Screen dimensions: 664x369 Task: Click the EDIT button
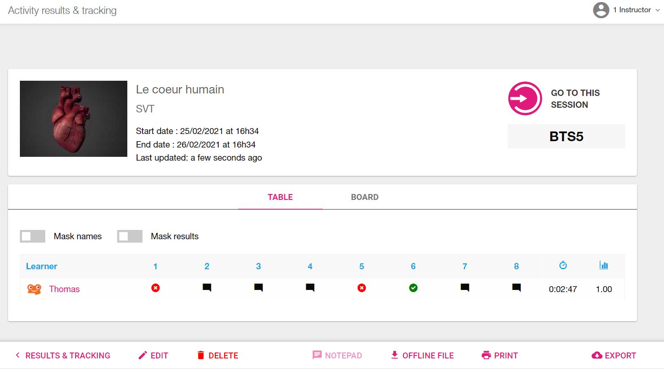coord(153,355)
